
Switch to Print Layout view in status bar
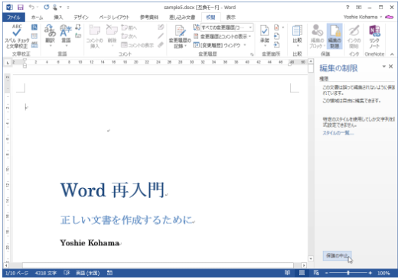click(302, 273)
